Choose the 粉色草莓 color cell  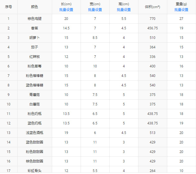point(34,66)
